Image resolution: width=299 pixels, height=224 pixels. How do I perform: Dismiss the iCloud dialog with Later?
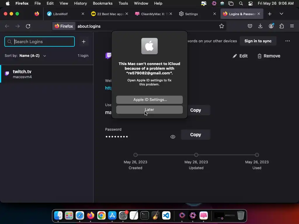pyautogui.click(x=149, y=110)
